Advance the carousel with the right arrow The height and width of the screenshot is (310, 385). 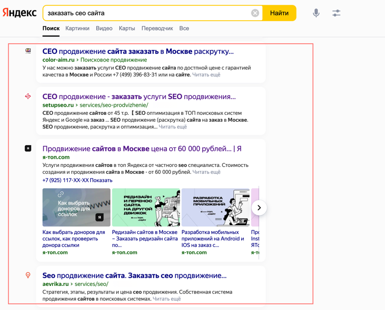259,208
